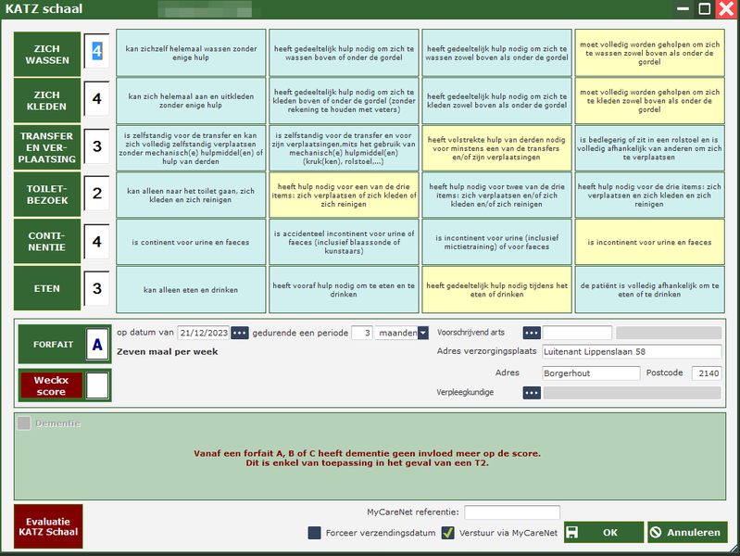Image resolution: width=740 pixels, height=556 pixels.
Task: Enable the Dementie checkbox
Action: [x=23, y=423]
